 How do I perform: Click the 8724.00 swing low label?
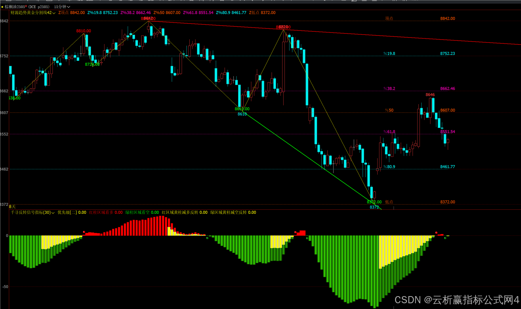pyautogui.click(x=92, y=64)
